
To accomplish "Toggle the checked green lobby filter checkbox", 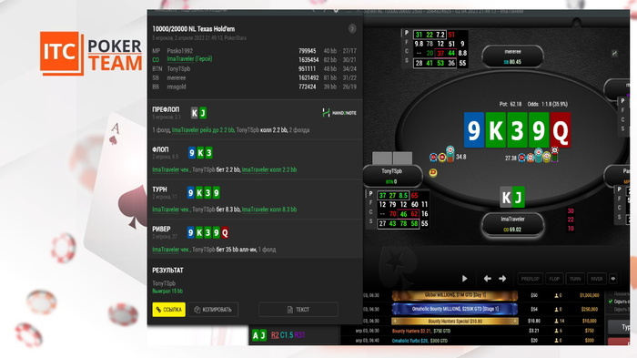I will click(611, 302).
